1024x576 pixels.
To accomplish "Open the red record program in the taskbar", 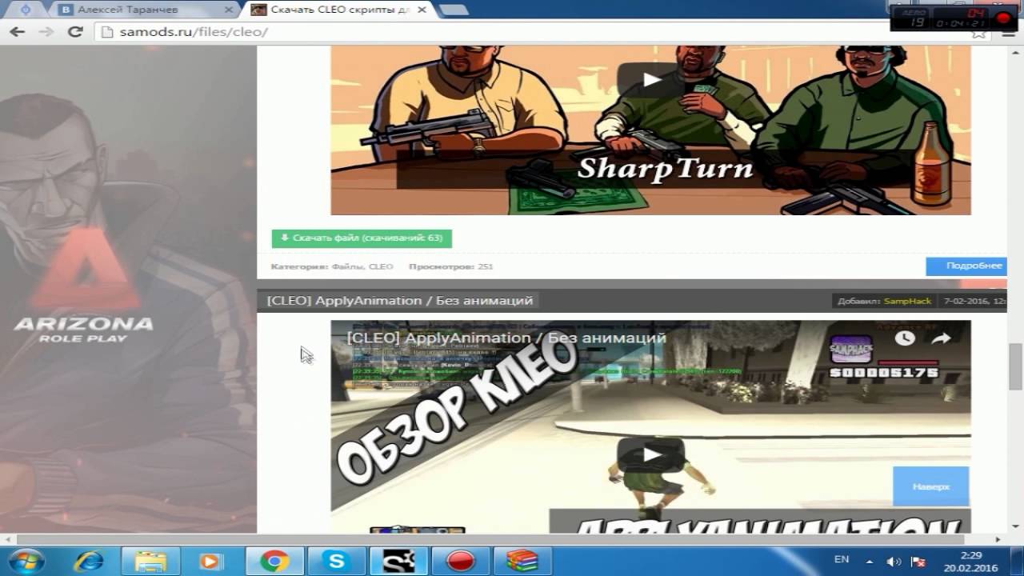I will (x=461, y=561).
